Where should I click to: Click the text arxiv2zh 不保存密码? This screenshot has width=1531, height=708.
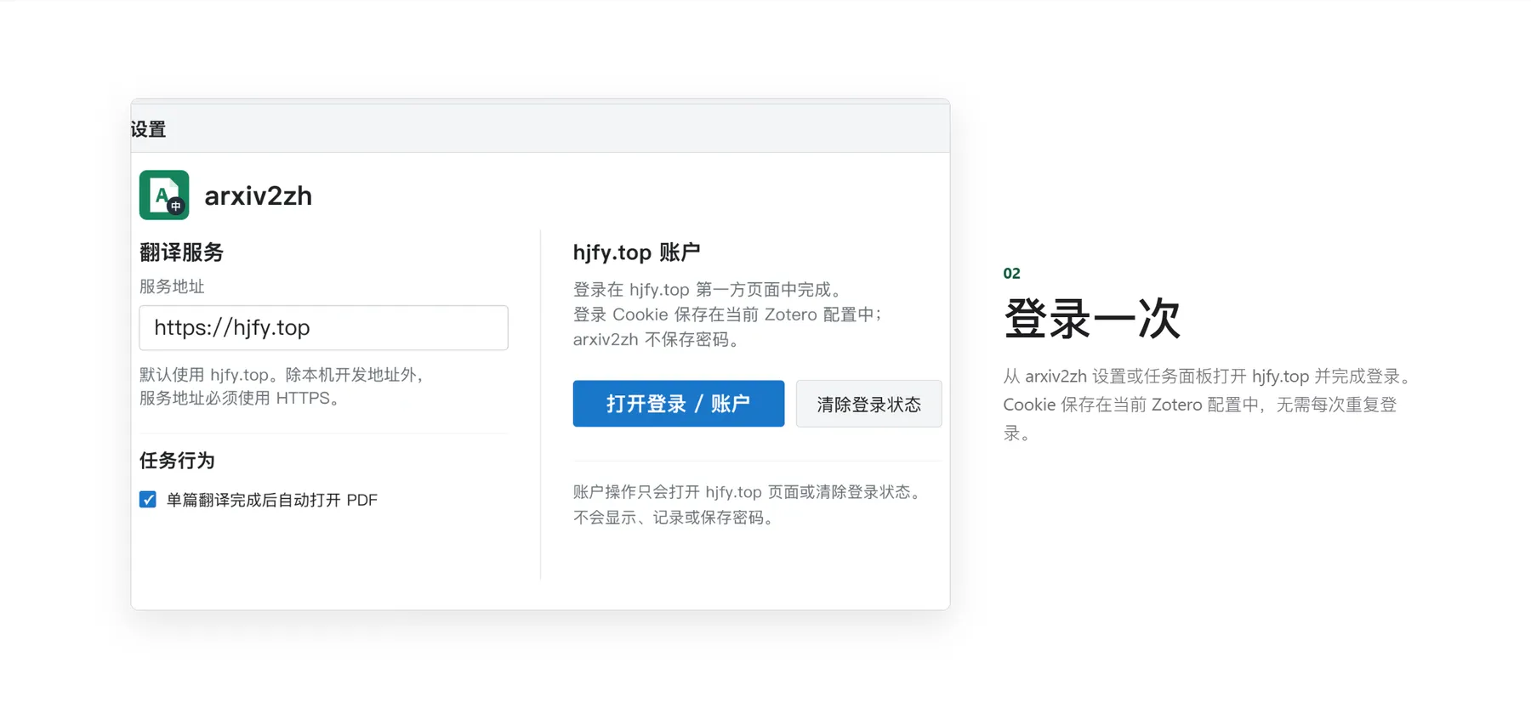(658, 339)
